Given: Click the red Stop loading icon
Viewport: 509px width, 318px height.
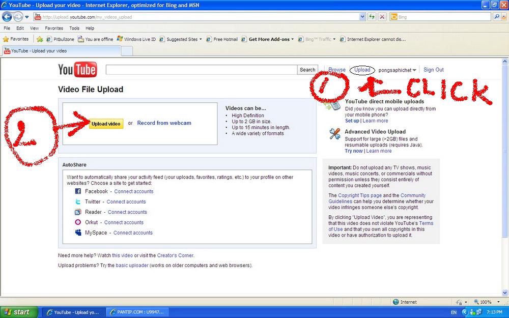Looking at the screenshot, I should 382,17.
